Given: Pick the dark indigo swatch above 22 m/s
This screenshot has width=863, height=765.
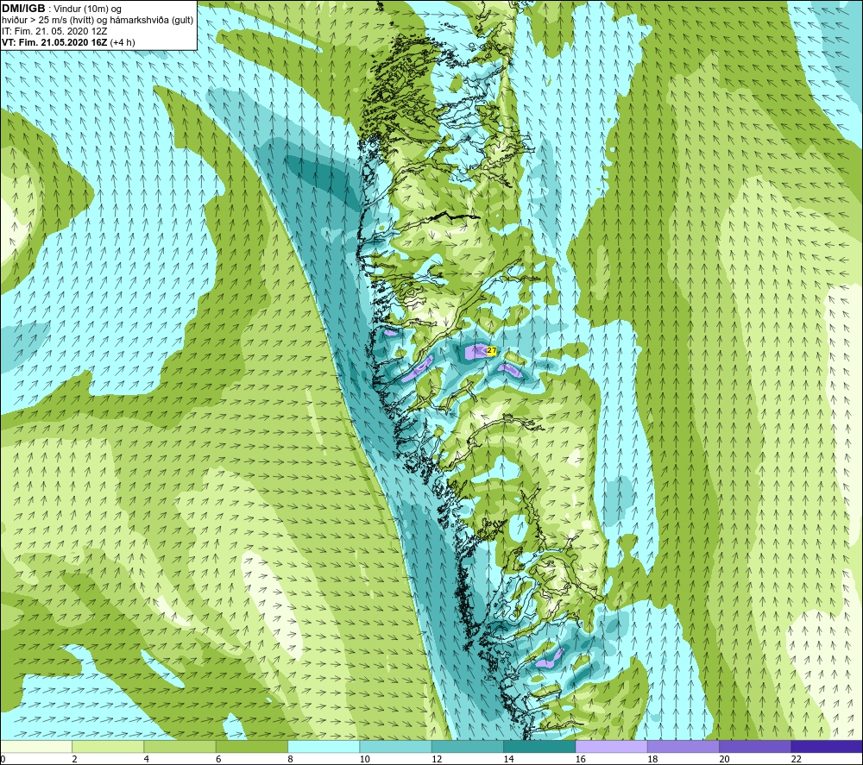Looking at the screenshot, I should pyautogui.click(x=827, y=746).
